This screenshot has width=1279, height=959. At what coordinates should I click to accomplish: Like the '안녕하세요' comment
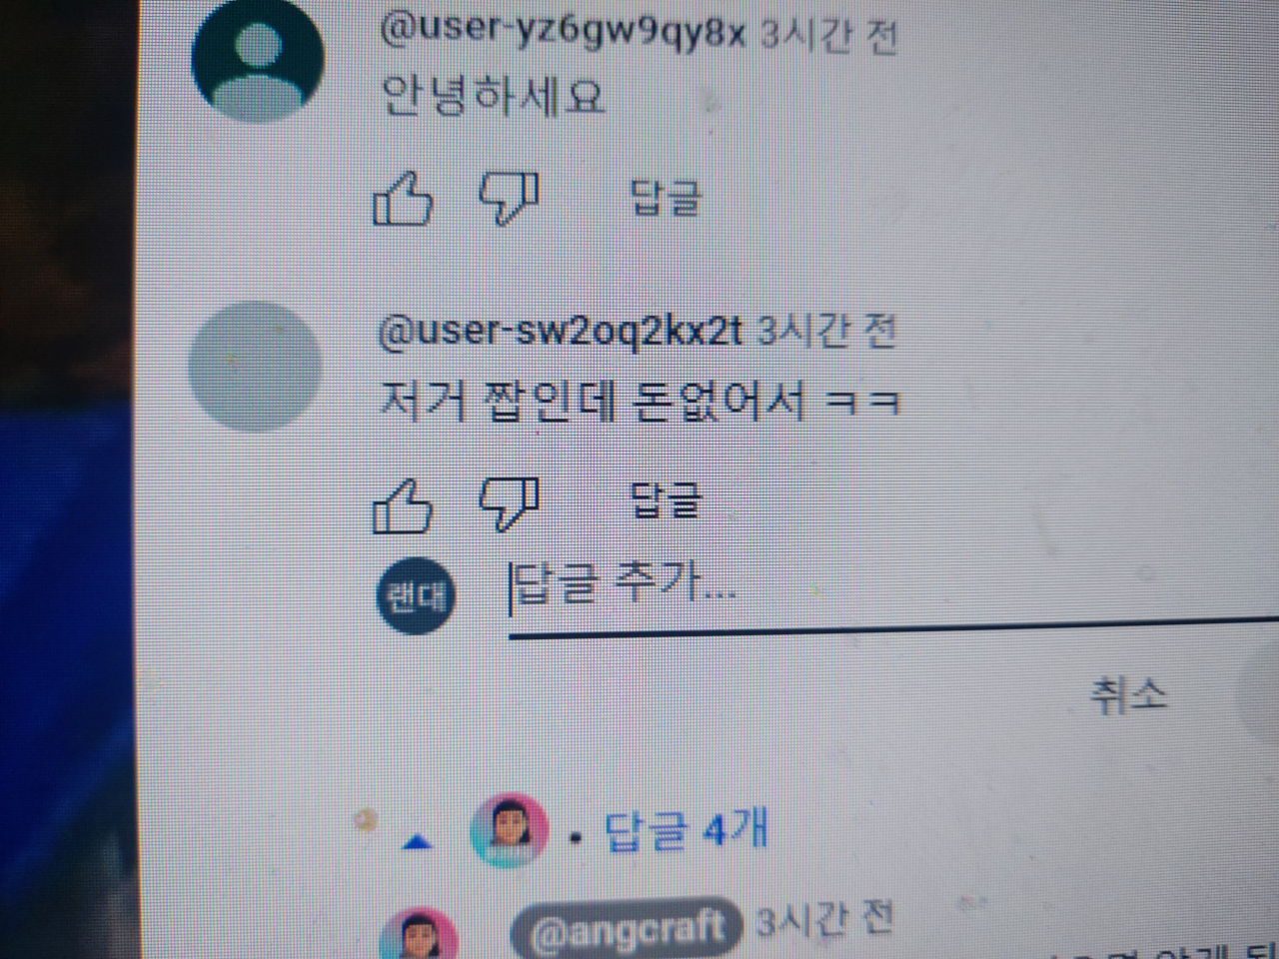pos(404,199)
